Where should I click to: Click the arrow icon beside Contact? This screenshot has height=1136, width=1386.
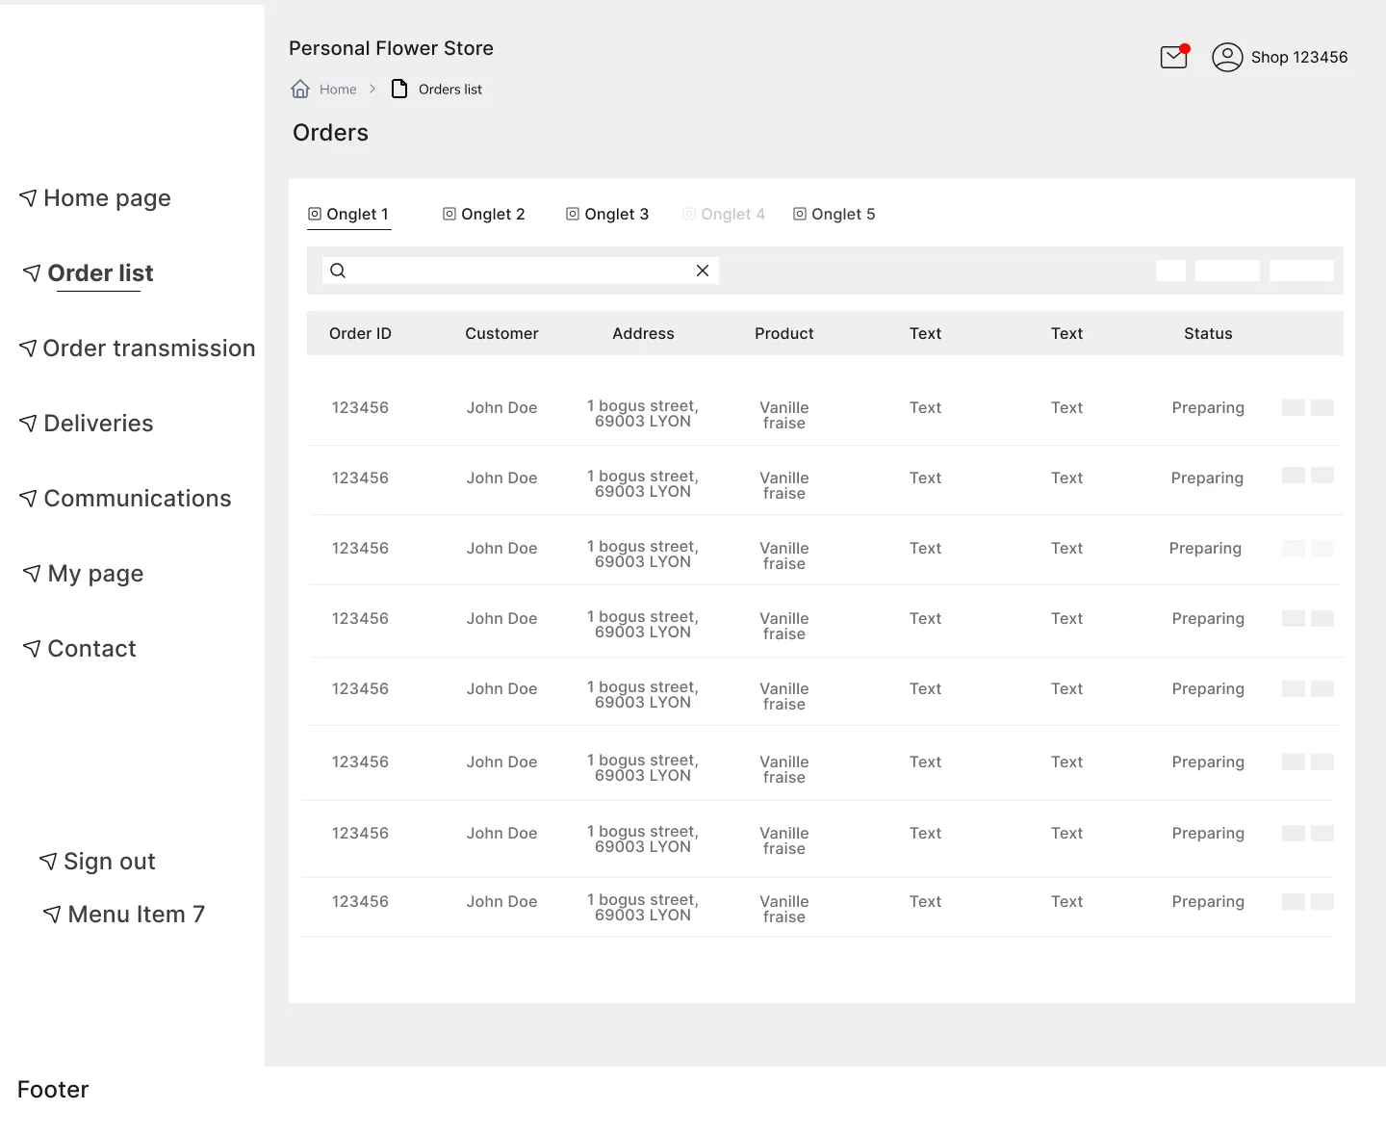coord(33,649)
